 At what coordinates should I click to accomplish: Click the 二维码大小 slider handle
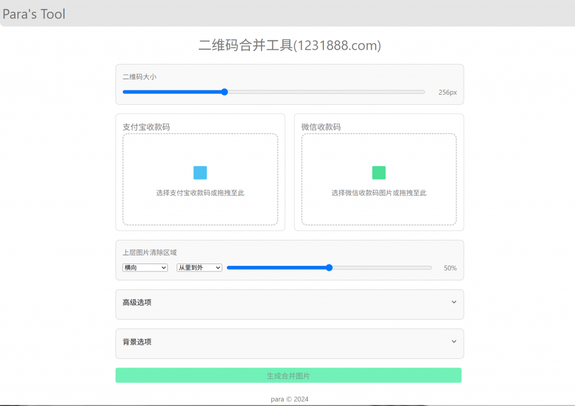[x=225, y=92]
